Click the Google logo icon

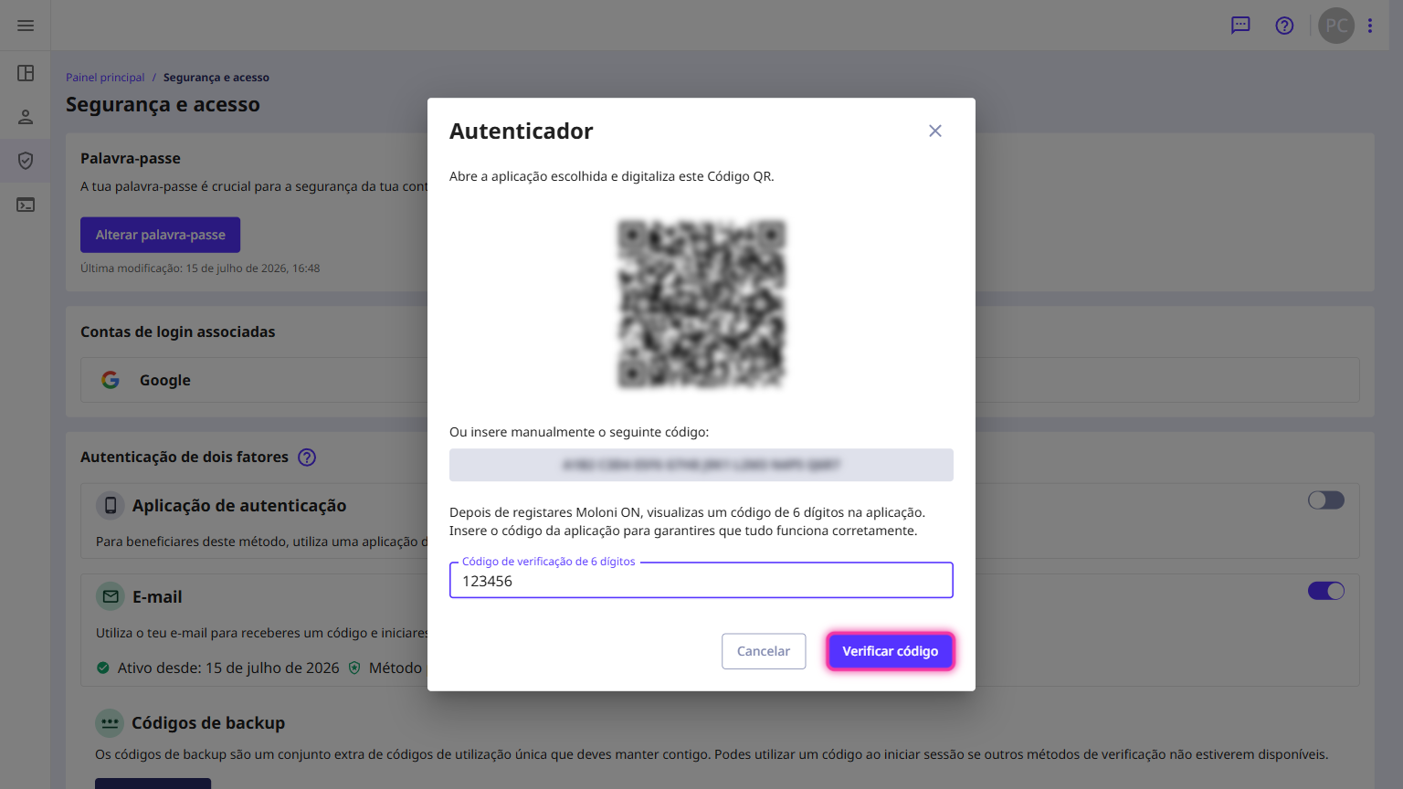tap(111, 380)
